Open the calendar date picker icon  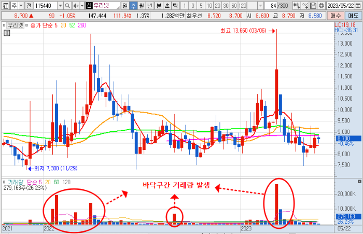pyautogui.click(x=358, y=5)
